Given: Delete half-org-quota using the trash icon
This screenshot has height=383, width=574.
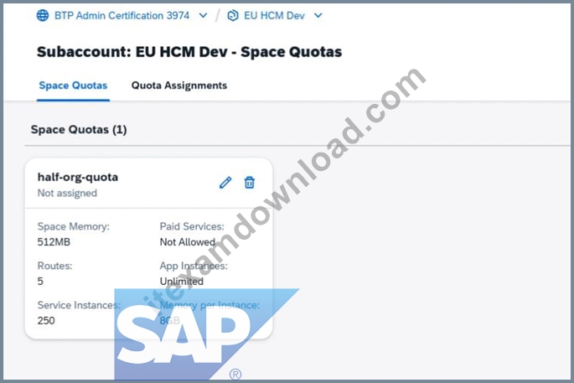Looking at the screenshot, I should 250,182.
